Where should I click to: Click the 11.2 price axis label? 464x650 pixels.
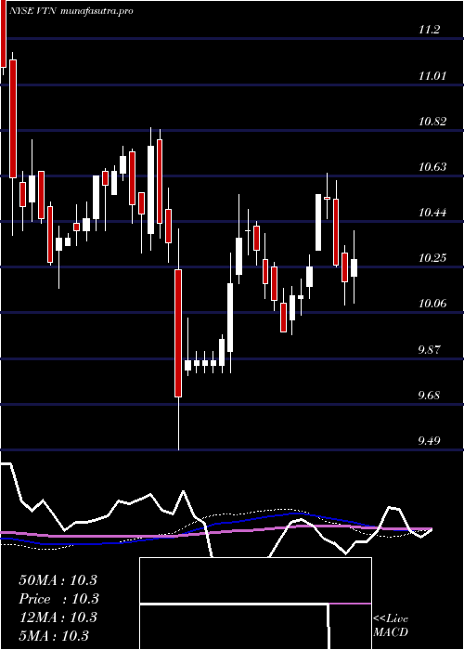429,30
